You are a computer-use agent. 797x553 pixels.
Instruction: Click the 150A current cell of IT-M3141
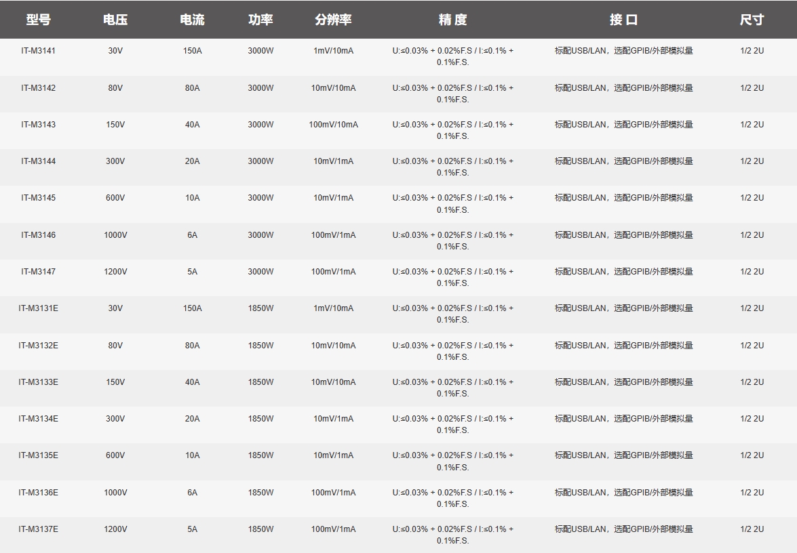point(192,50)
